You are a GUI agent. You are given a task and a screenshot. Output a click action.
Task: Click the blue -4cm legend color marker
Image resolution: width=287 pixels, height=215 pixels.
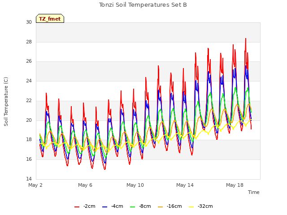click(104, 207)
